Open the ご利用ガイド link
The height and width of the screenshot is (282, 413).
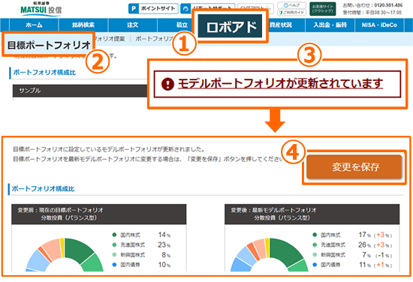[291, 12]
